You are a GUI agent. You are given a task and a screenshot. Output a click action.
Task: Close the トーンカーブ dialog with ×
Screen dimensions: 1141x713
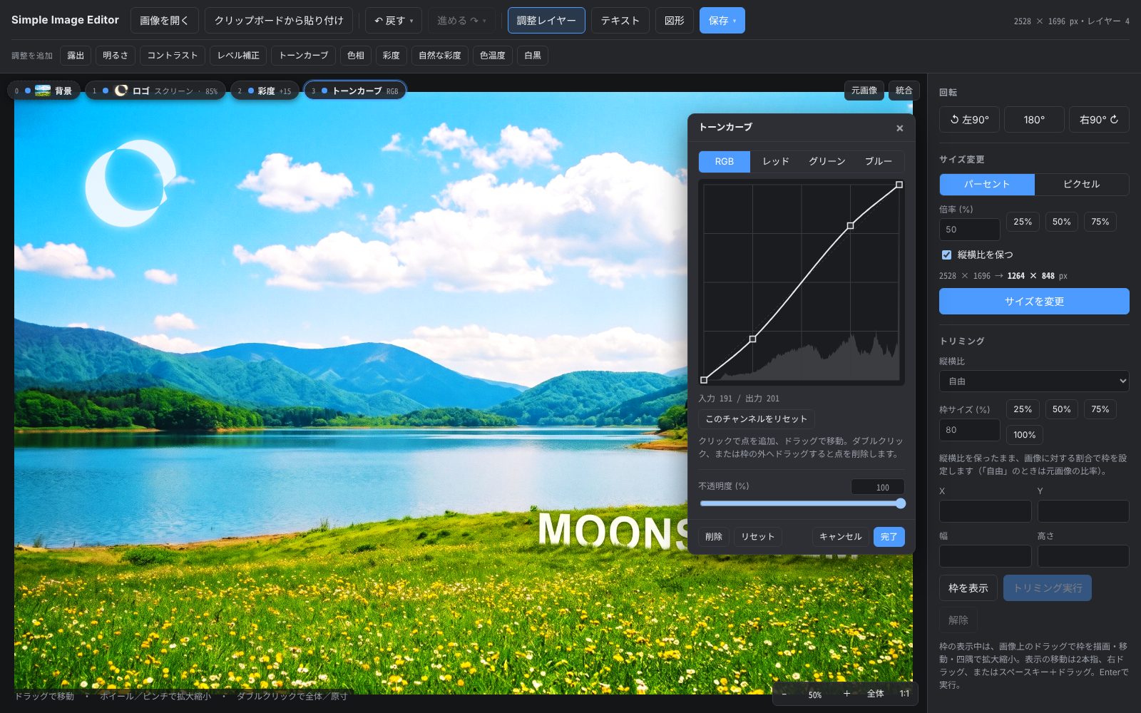coord(899,128)
